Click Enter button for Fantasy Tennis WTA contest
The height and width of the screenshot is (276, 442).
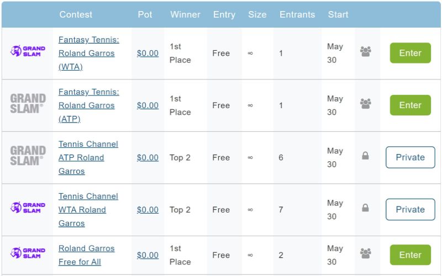pos(410,53)
